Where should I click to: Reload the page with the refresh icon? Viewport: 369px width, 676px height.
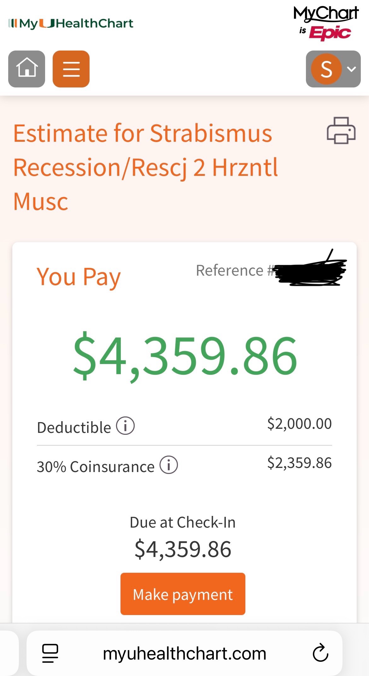pos(320,653)
